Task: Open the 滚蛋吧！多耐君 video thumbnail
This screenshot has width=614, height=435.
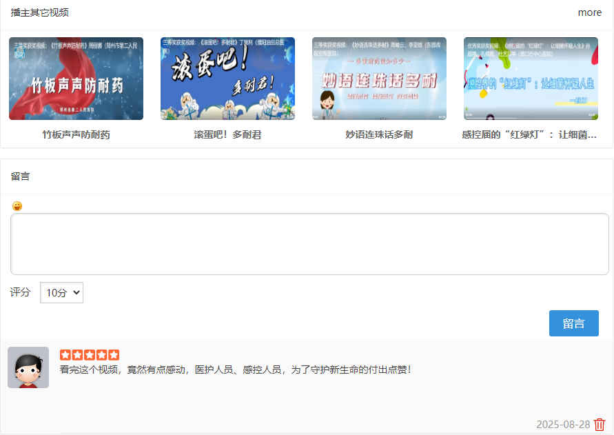Action: click(x=227, y=79)
